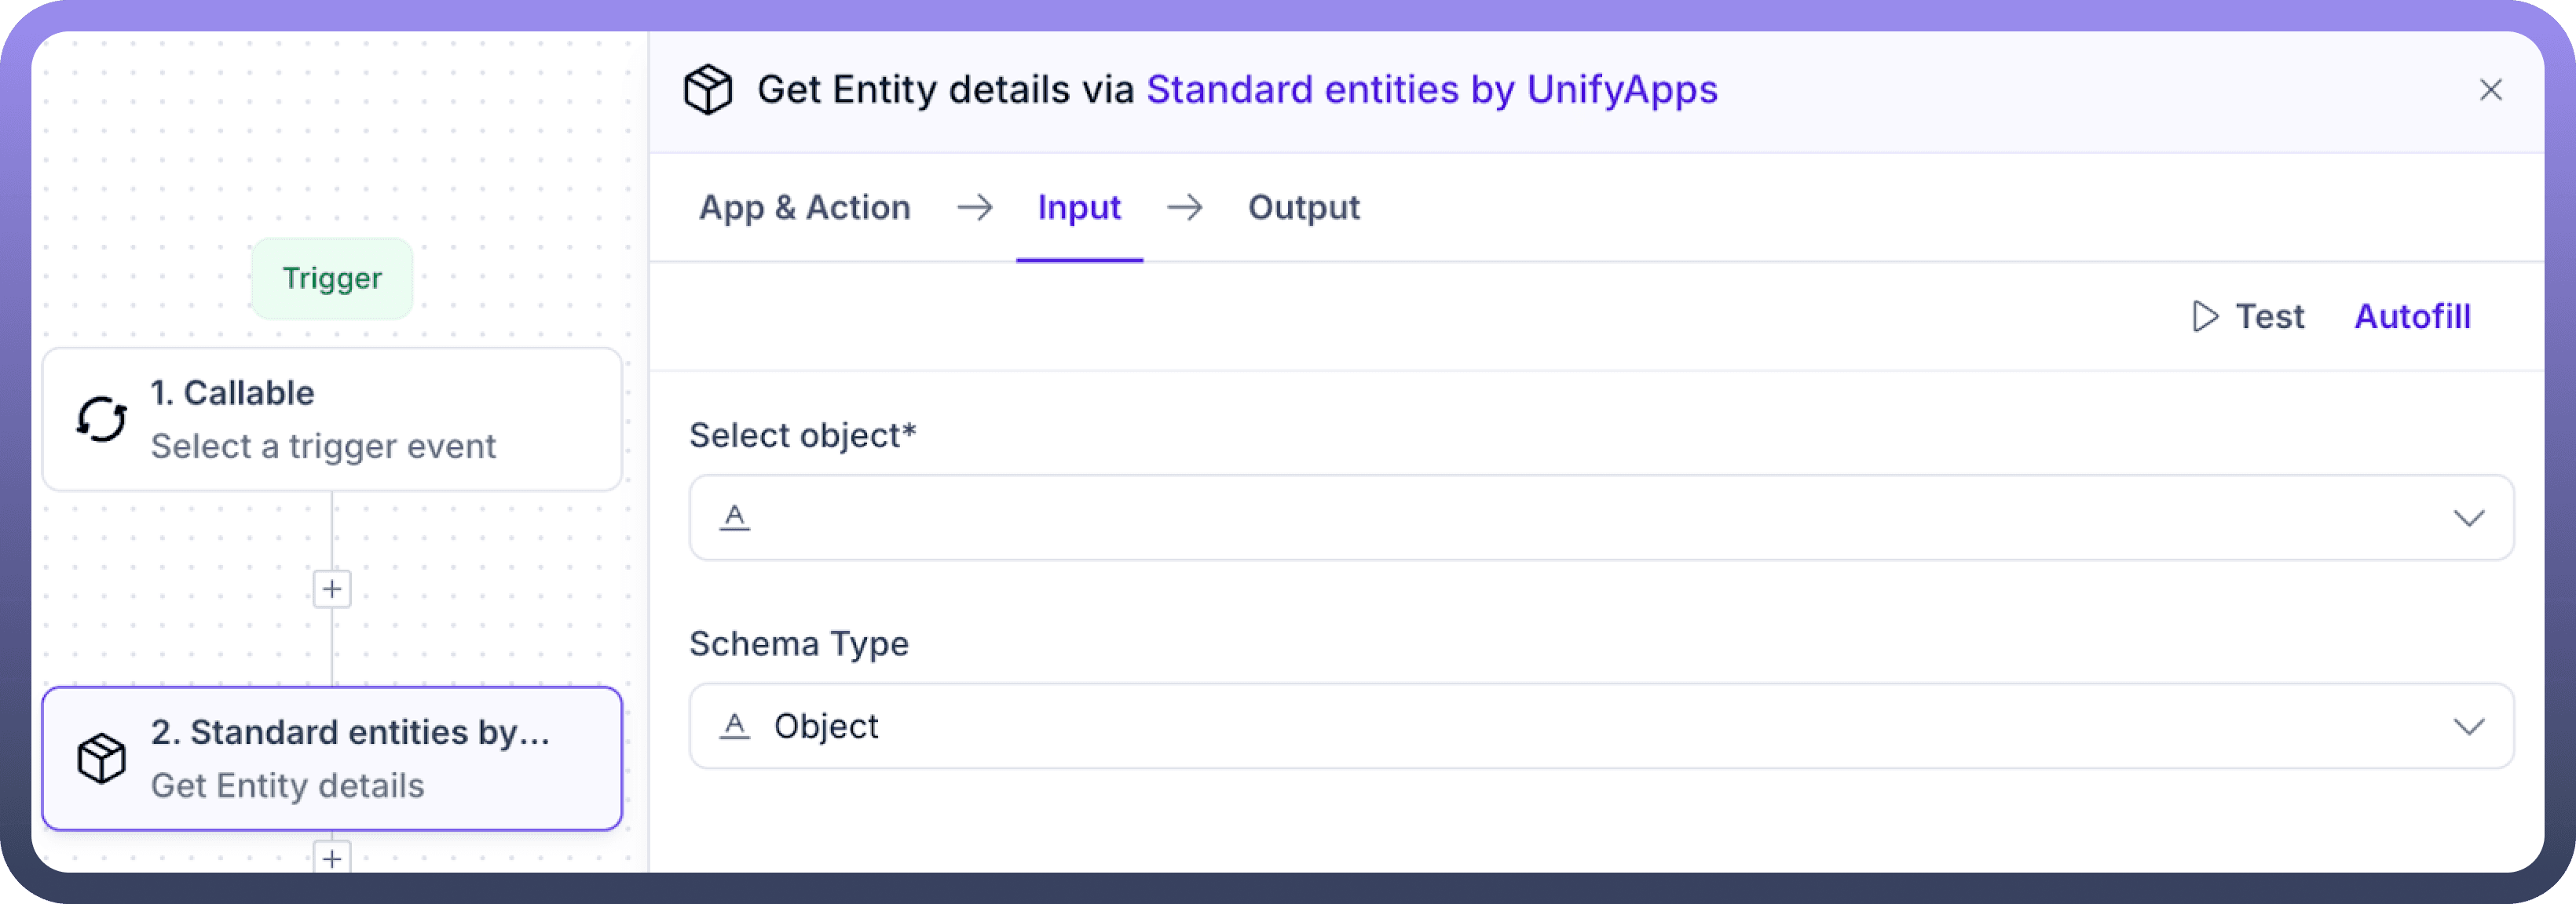
Task: Select the 1. Callable trigger step
Action: click(x=332, y=420)
